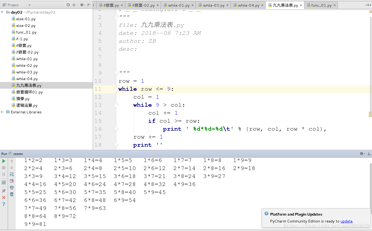
Task: Click the green Rerun button in Run panel
Action: point(4,161)
